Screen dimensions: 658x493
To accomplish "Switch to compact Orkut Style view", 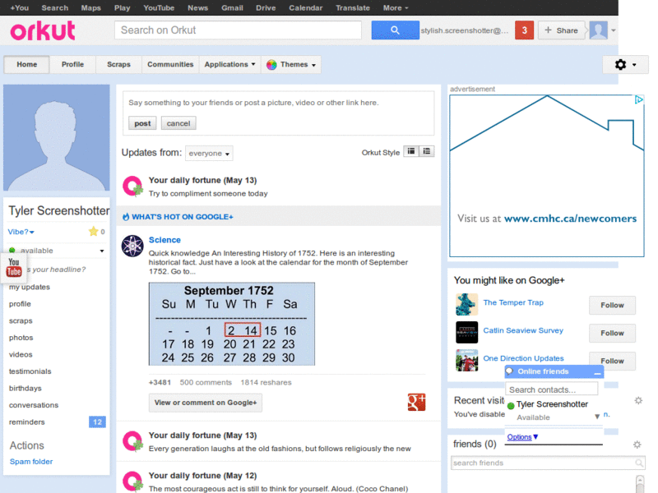I will [411, 151].
